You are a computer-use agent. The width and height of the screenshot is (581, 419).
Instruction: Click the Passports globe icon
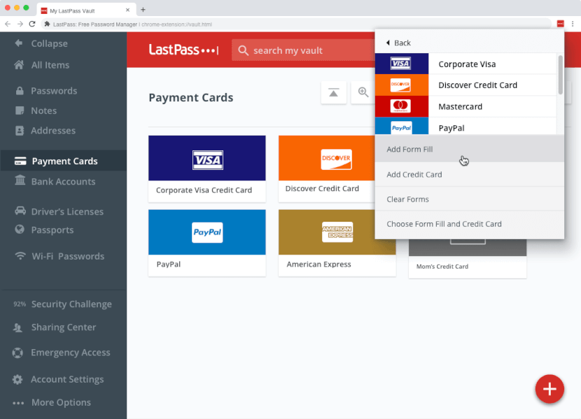pos(20,229)
